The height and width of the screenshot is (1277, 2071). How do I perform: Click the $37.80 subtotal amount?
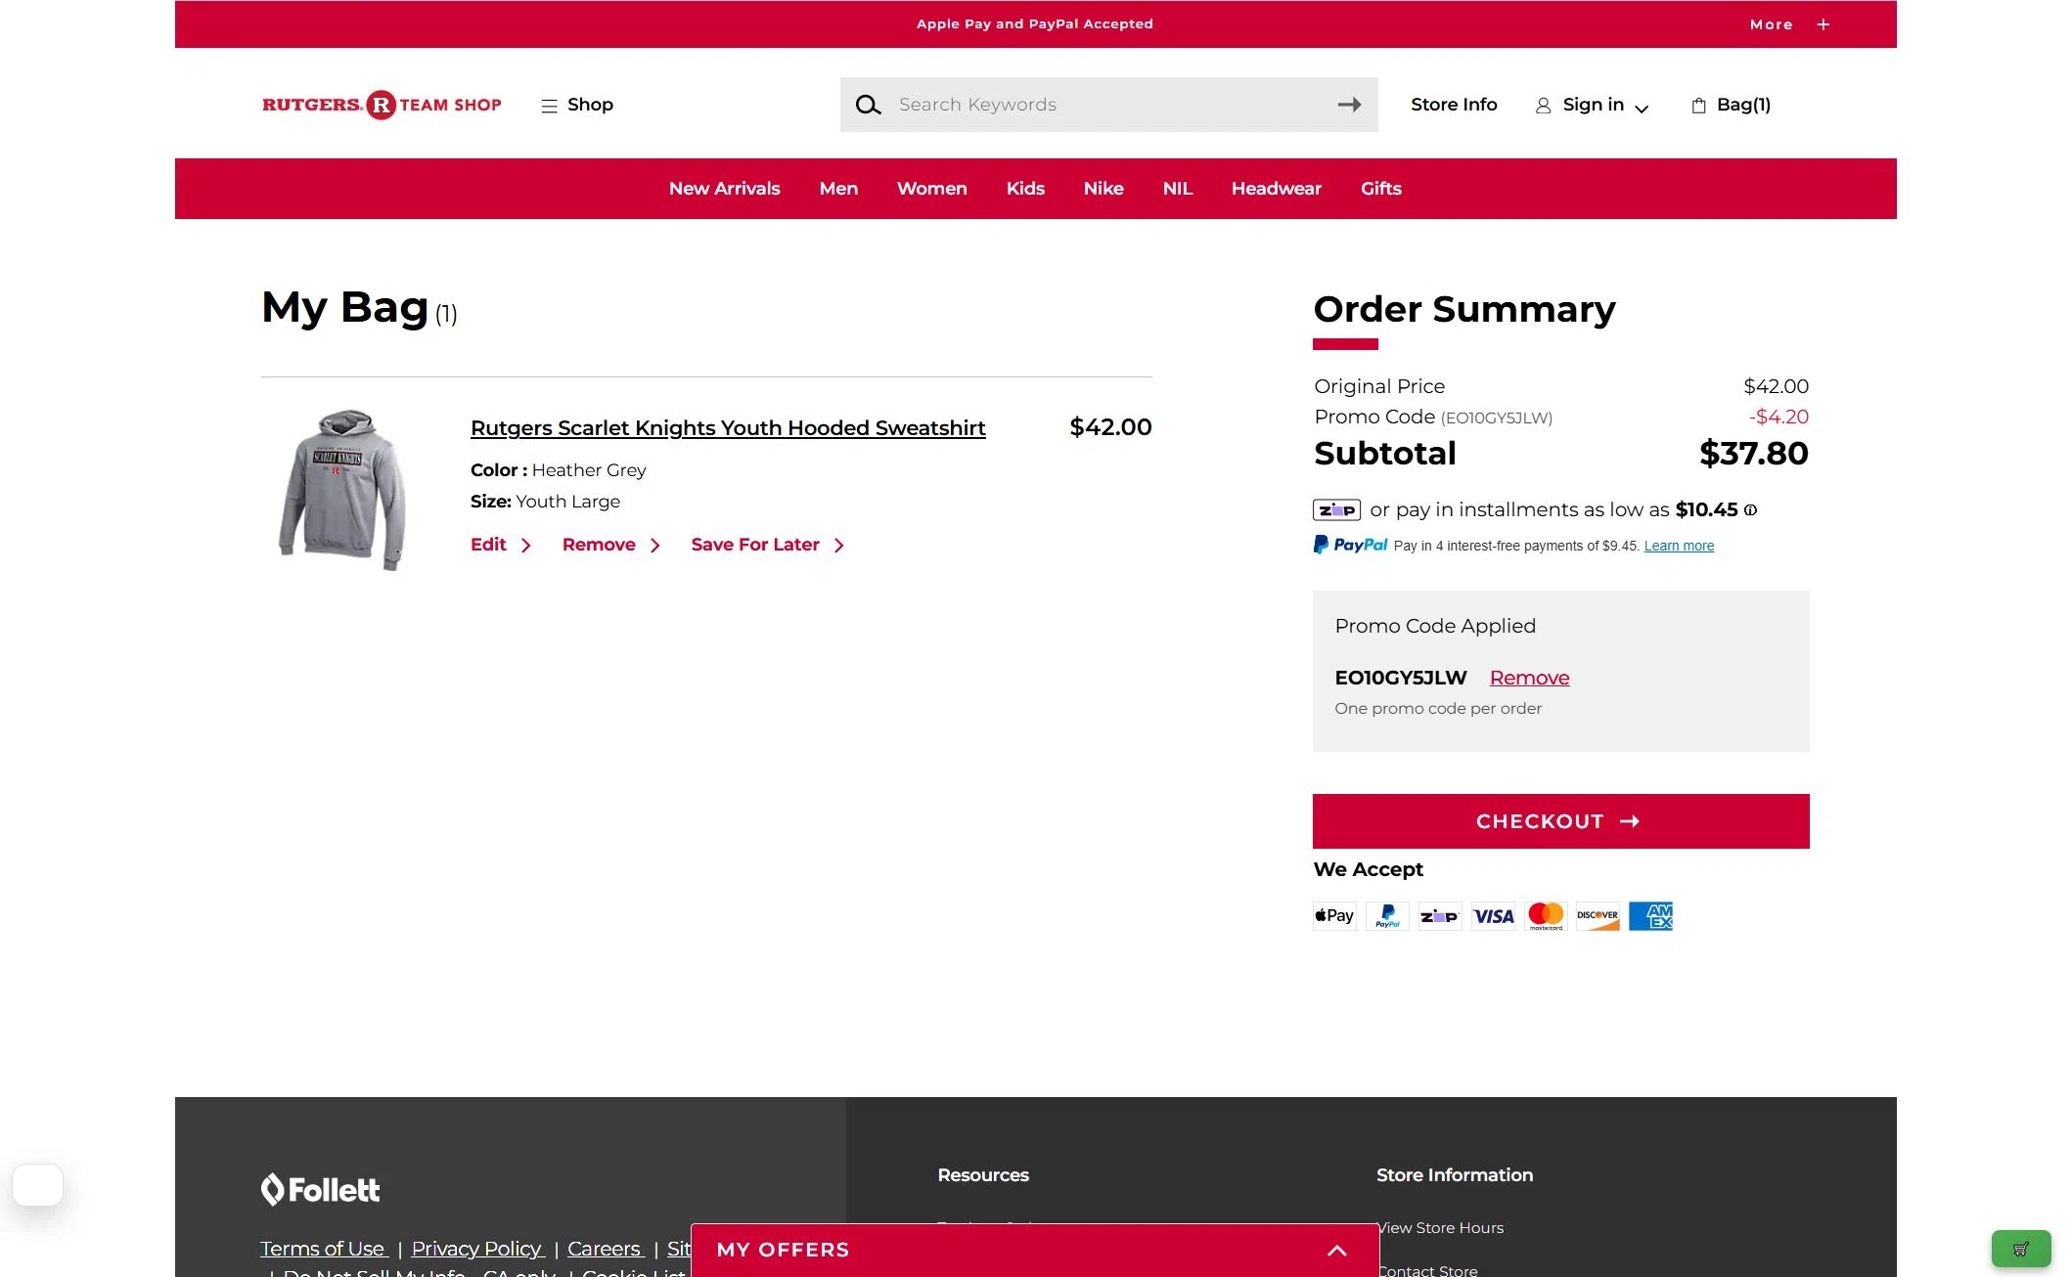point(1754,454)
